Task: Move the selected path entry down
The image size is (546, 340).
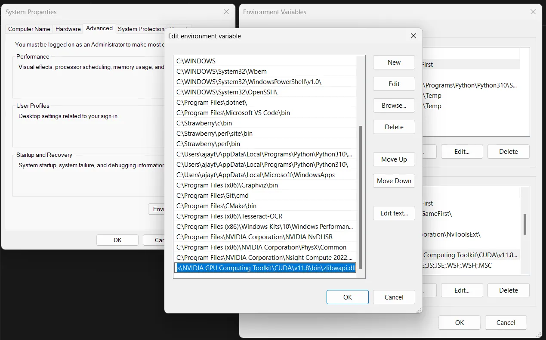Action: (394, 181)
